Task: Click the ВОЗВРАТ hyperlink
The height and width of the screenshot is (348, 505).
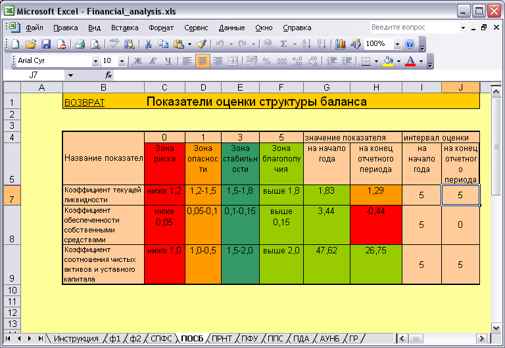Action: [84, 102]
